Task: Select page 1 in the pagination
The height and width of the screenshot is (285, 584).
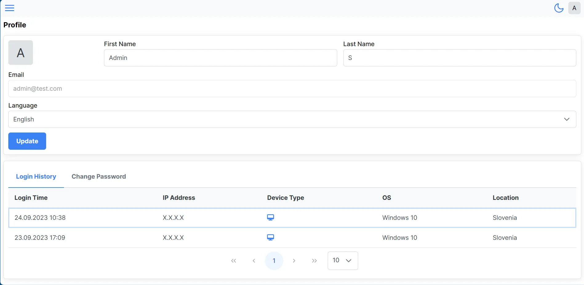Action: click(x=274, y=260)
